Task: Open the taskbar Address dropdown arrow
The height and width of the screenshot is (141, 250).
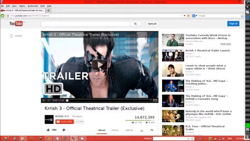Action: click(x=188, y=139)
